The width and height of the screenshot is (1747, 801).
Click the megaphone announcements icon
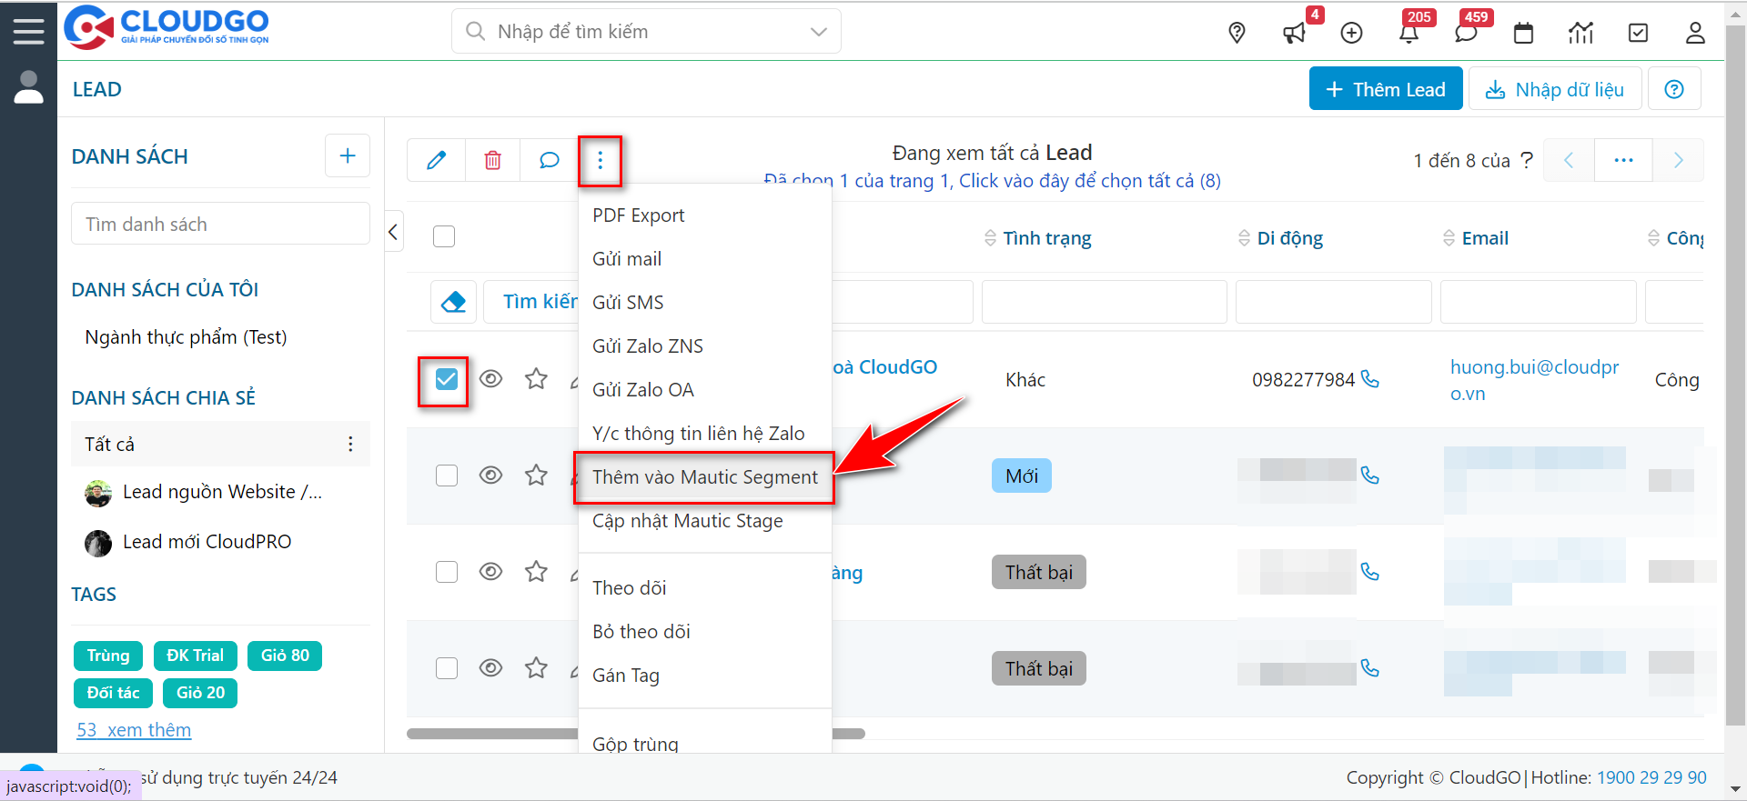(1293, 34)
